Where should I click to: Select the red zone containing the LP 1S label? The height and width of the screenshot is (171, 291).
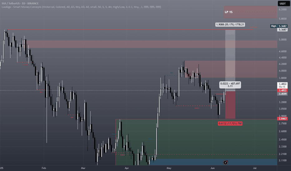coord(250,12)
